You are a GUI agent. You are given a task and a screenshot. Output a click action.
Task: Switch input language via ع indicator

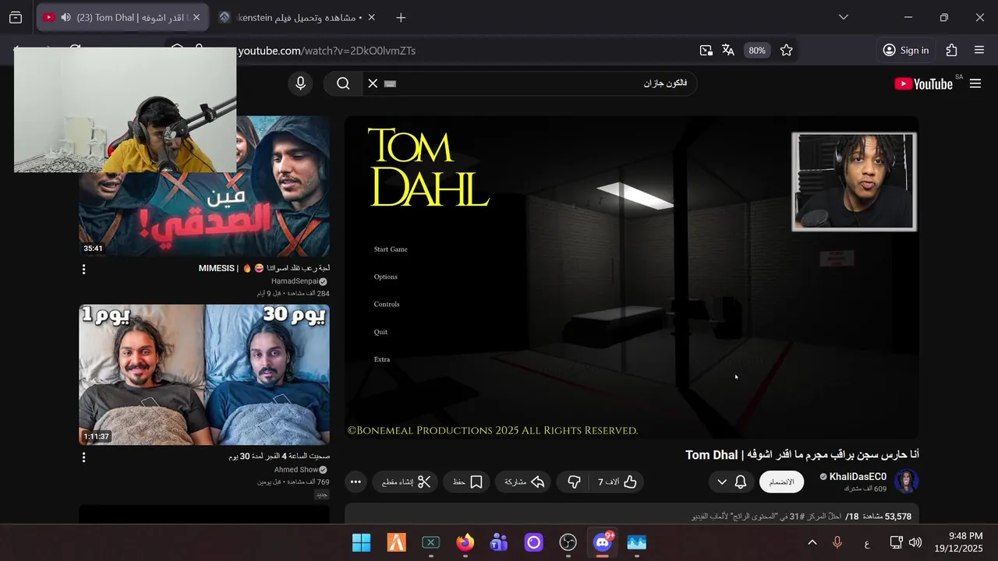pyautogui.click(x=867, y=542)
